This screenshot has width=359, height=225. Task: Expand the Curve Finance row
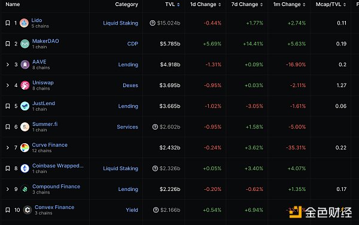(8, 147)
